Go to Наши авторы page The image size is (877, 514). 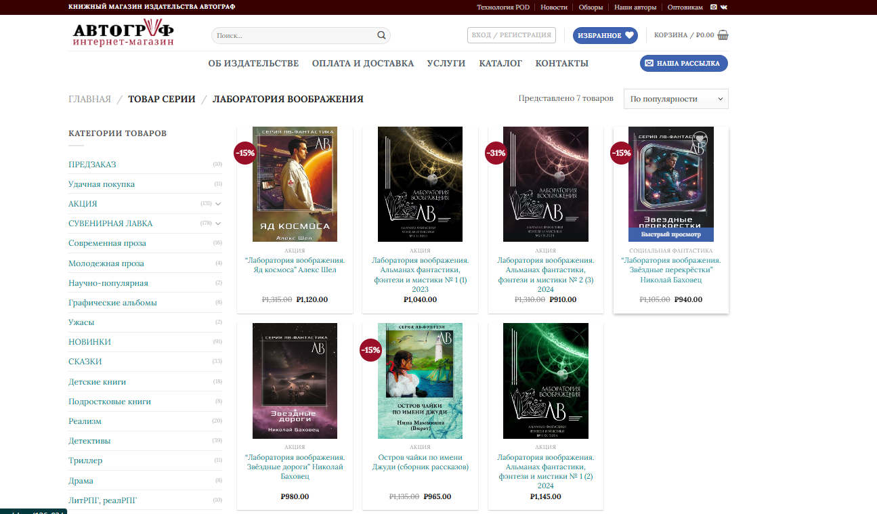pyautogui.click(x=635, y=7)
